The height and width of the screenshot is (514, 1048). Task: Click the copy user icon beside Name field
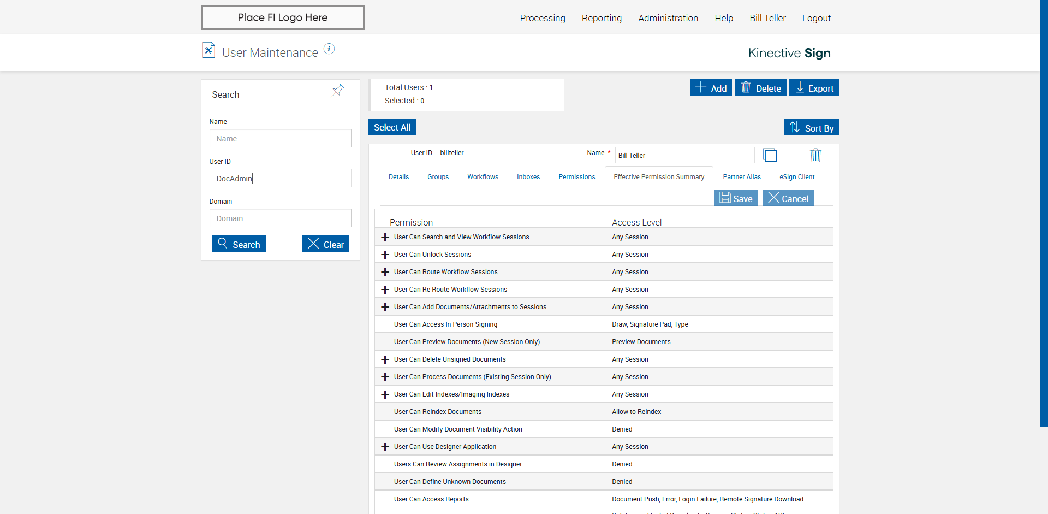tap(770, 156)
